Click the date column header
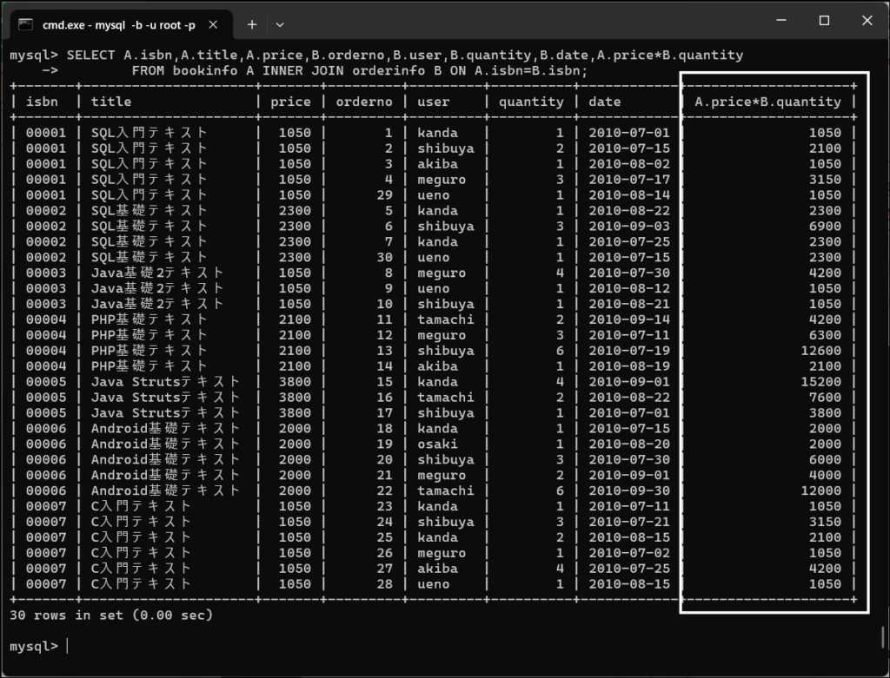The height and width of the screenshot is (678, 890). point(605,102)
